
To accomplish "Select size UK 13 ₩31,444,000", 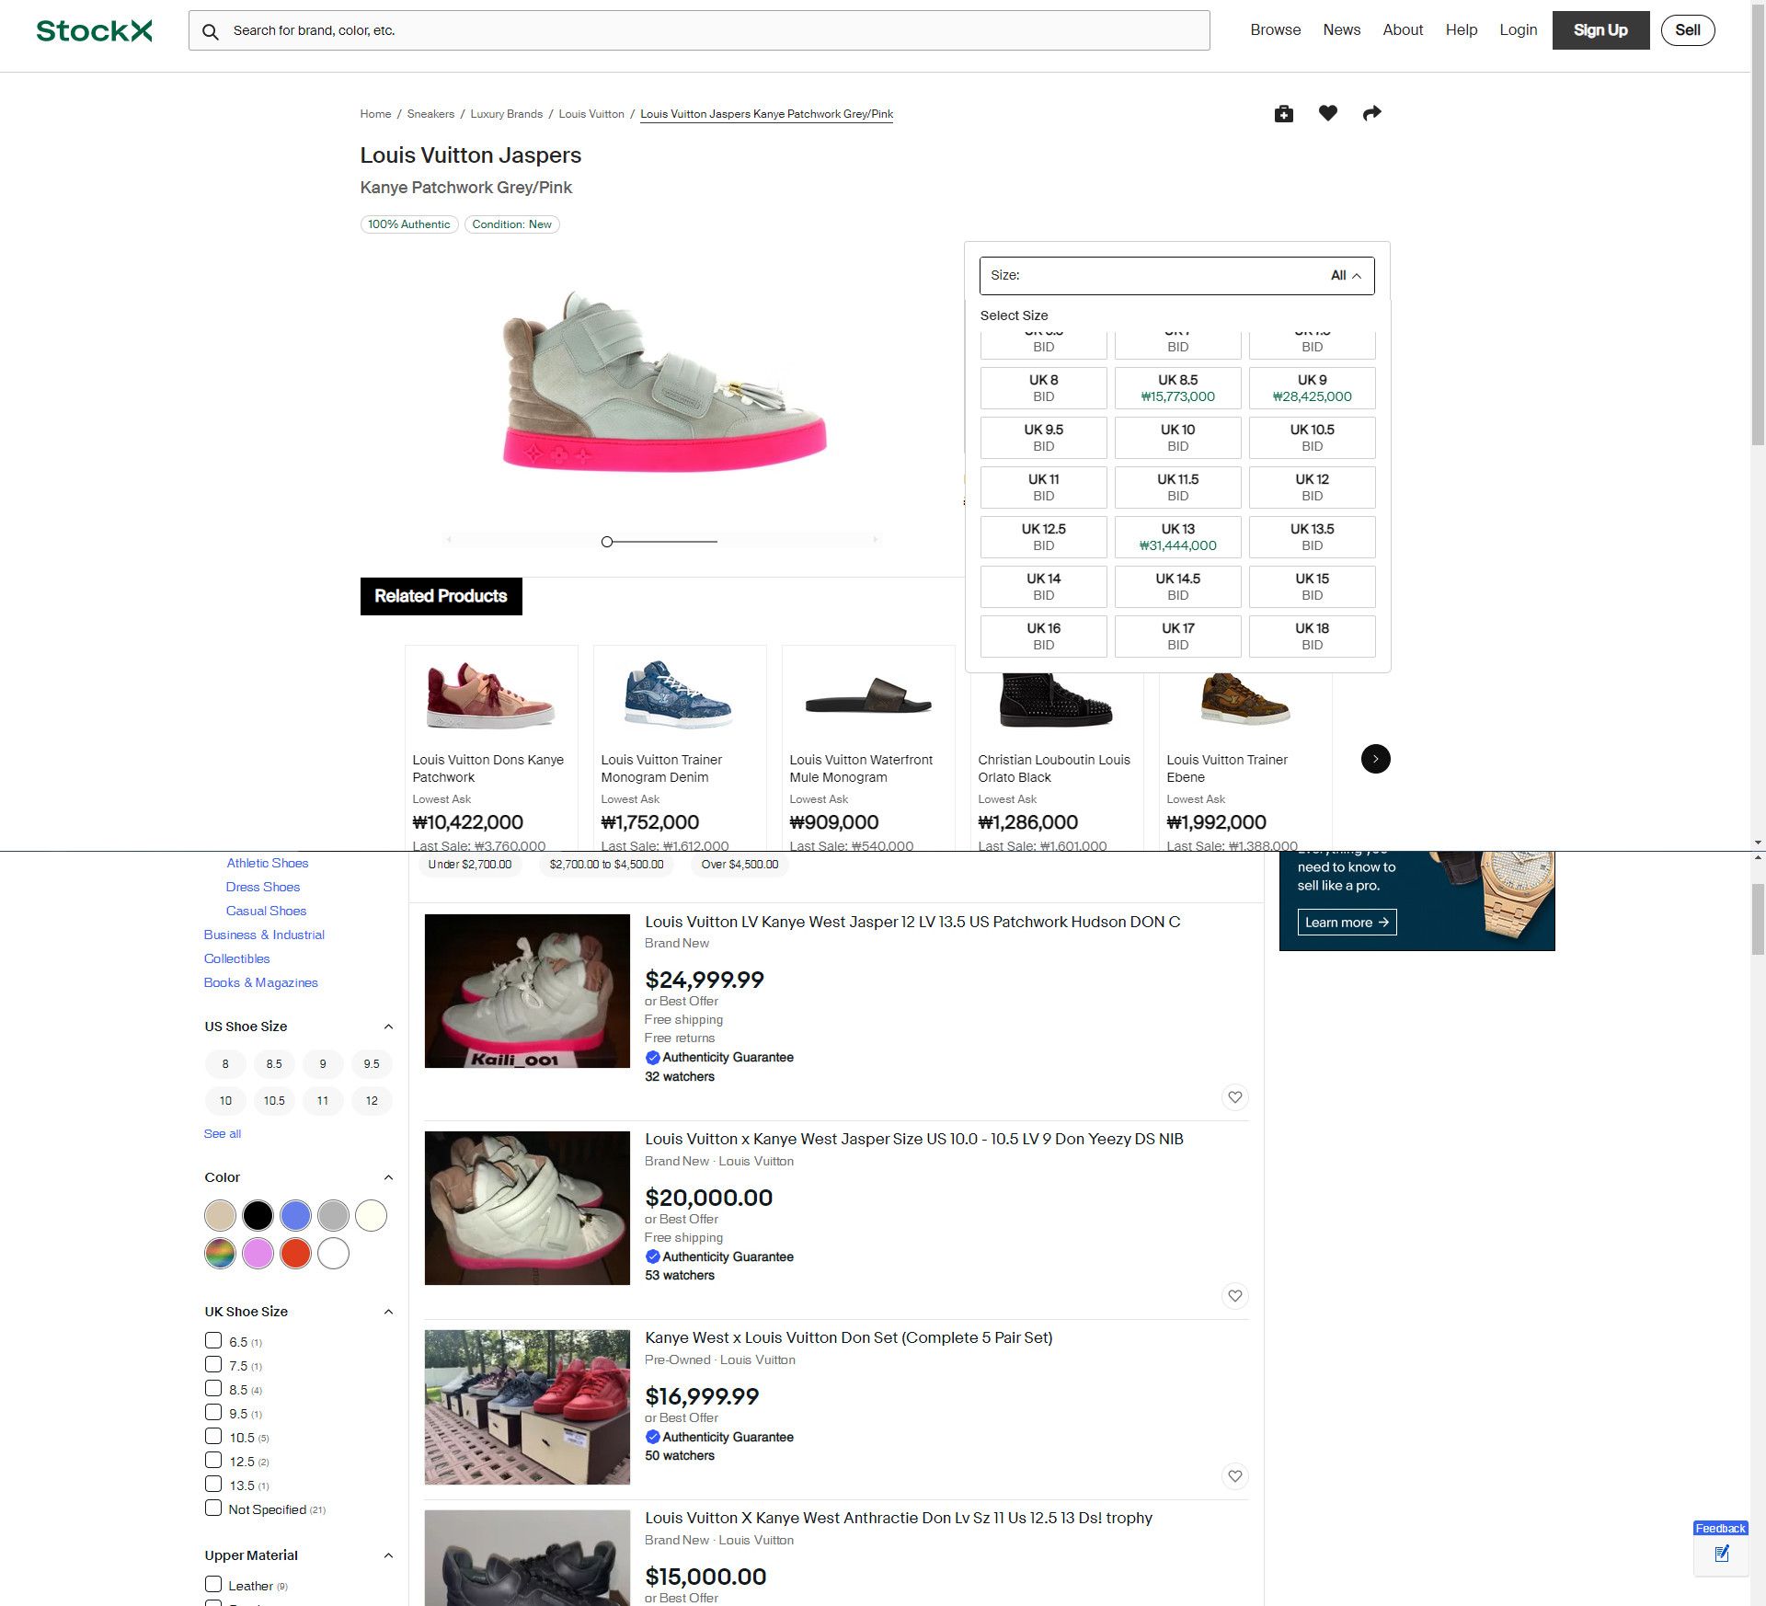I will tap(1178, 537).
